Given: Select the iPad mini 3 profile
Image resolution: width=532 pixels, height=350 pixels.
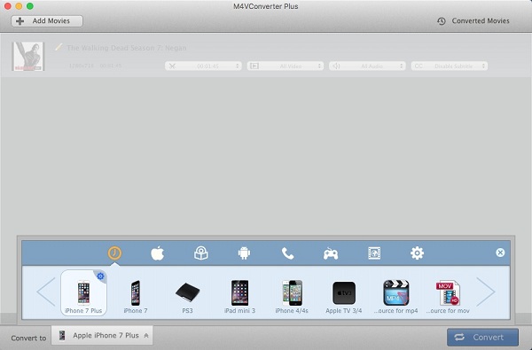Looking at the screenshot, I should tap(239, 297).
